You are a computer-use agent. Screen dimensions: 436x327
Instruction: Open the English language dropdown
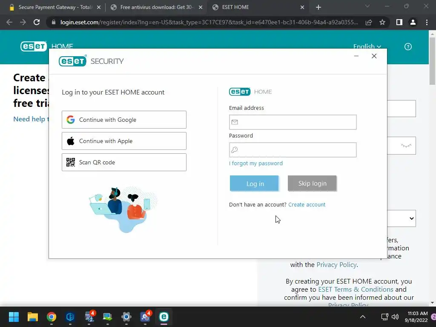coord(367,46)
